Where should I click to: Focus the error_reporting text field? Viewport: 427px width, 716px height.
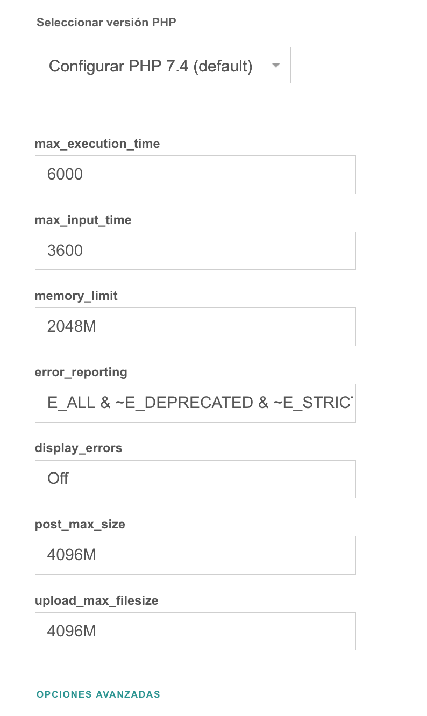(195, 403)
